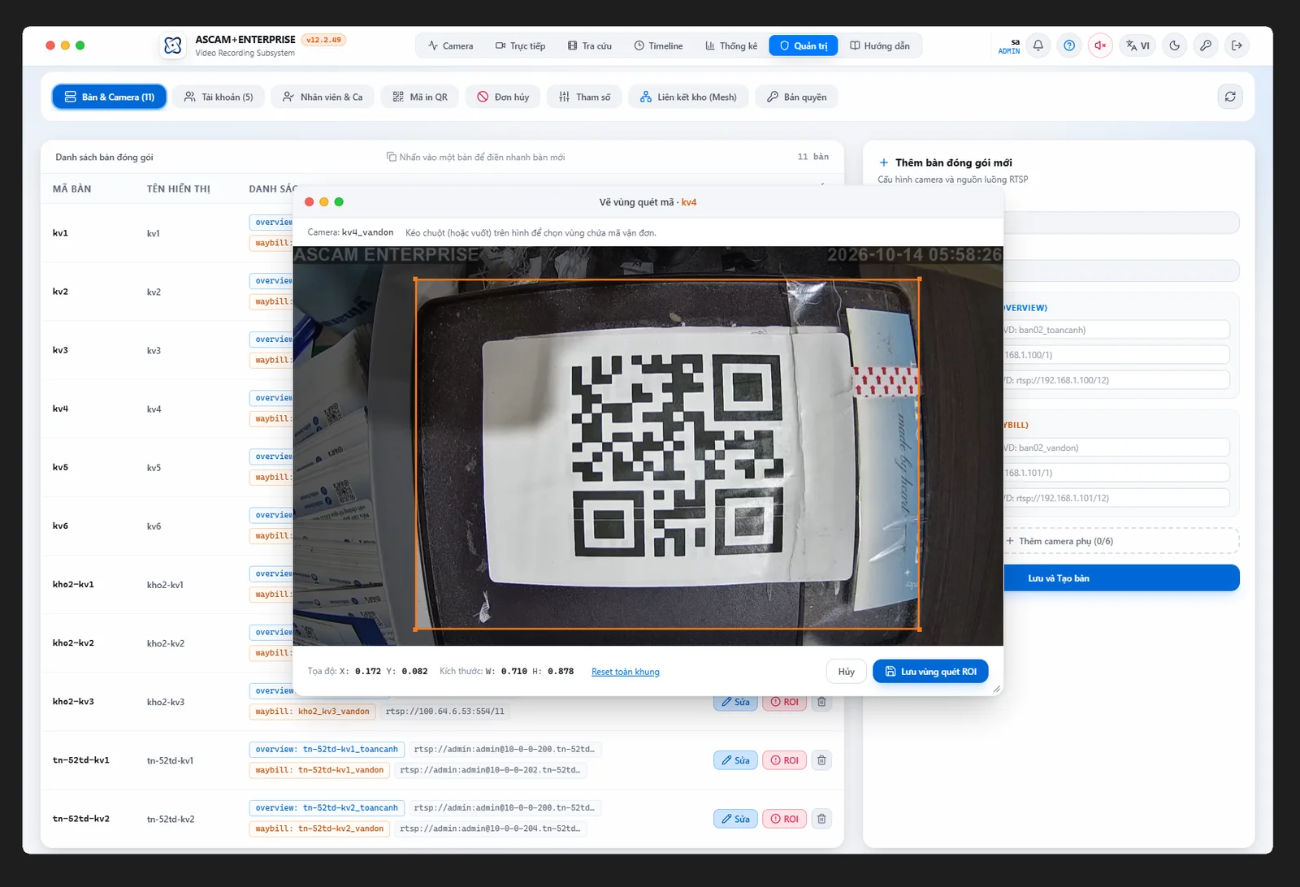Click the refresh icon in tab bar
Image resolution: width=1300 pixels, height=887 pixels.
tap(1230, 97)
